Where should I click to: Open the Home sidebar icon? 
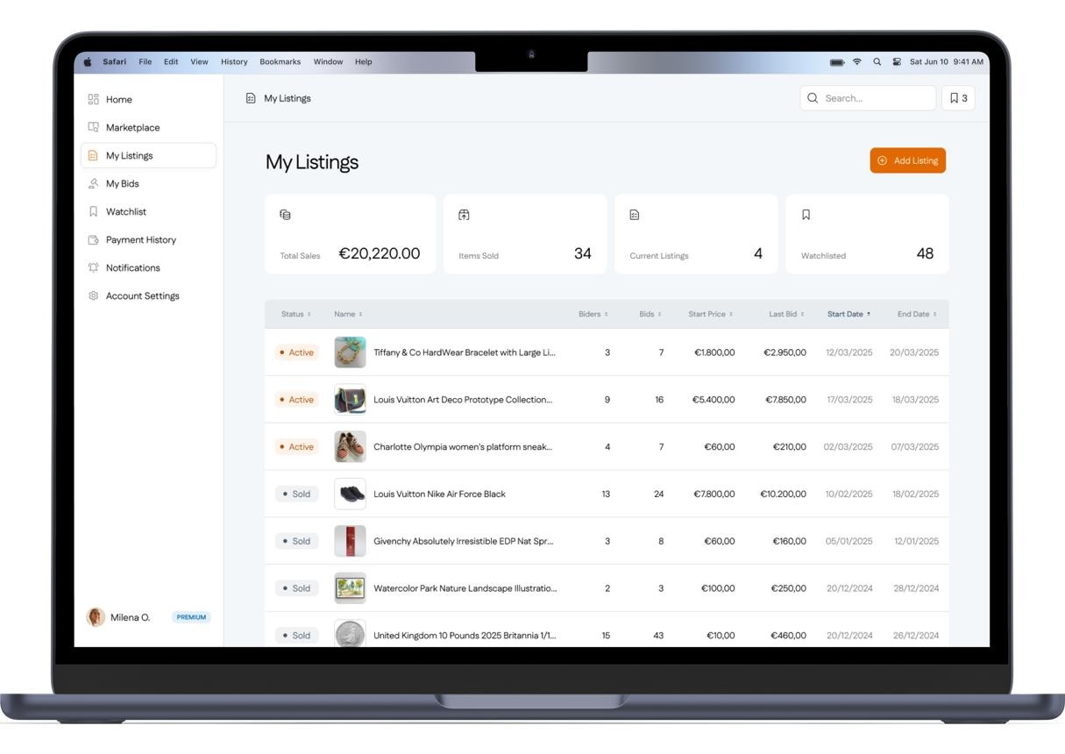coord(93,99)
